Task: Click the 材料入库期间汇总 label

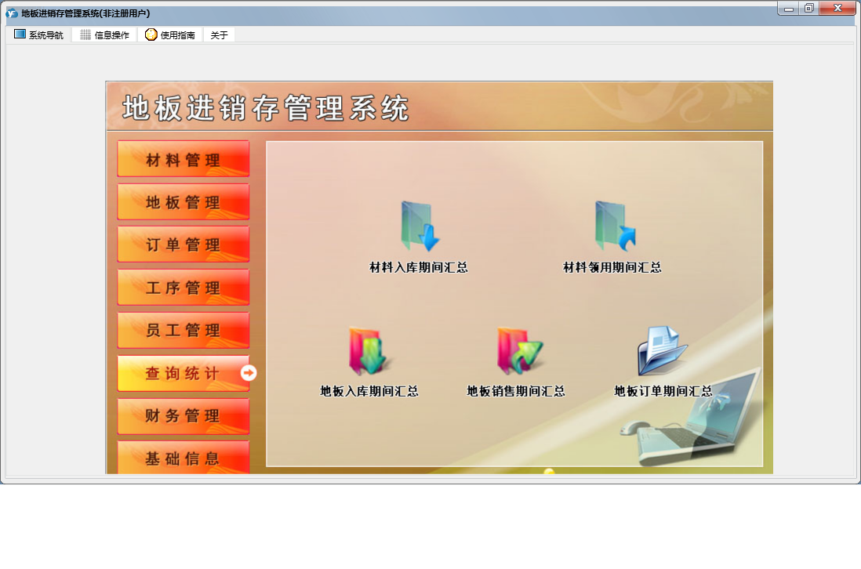Action: pos(419,267)
